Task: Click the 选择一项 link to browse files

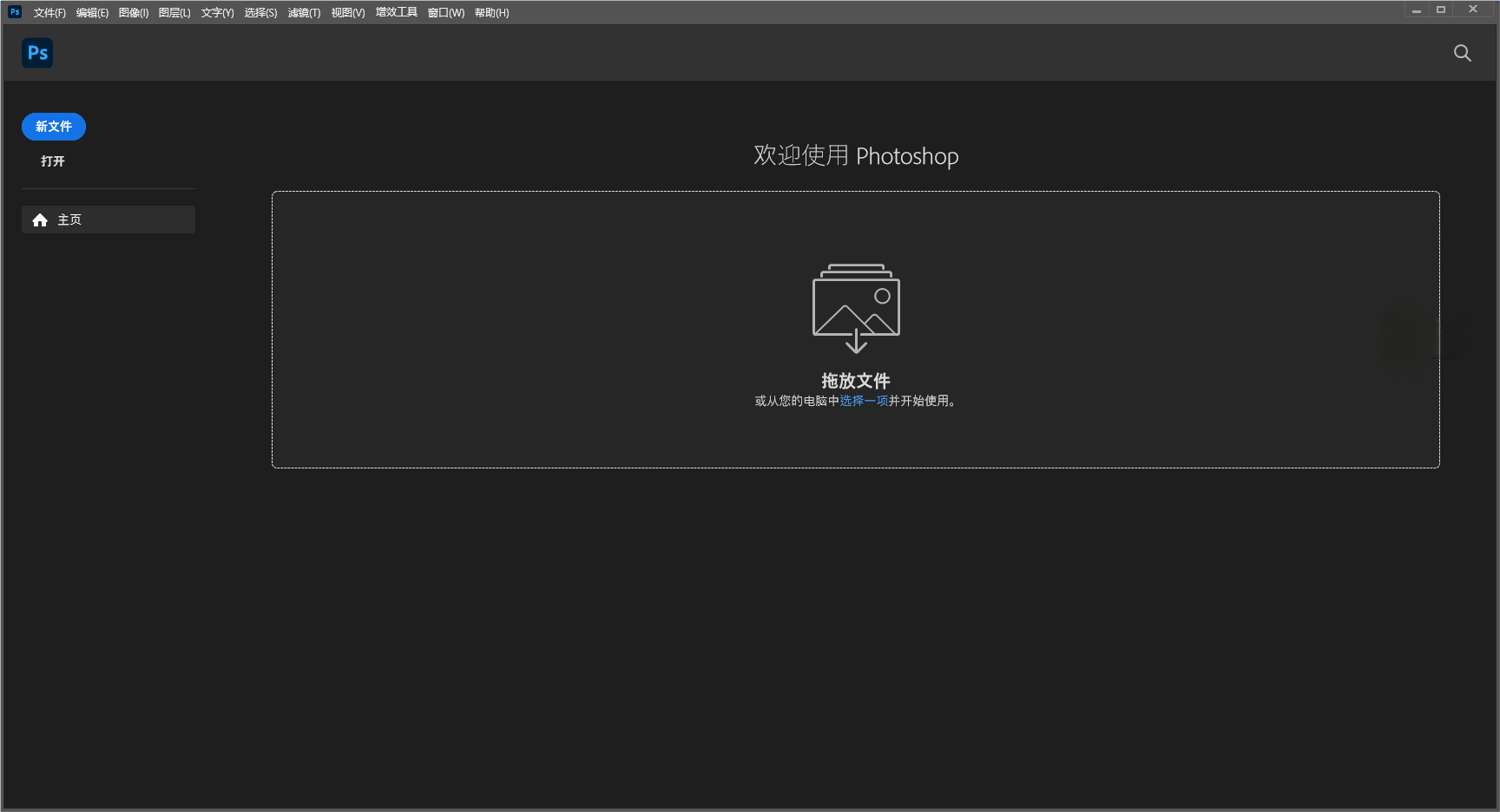Action: click(x=864, y=402)
